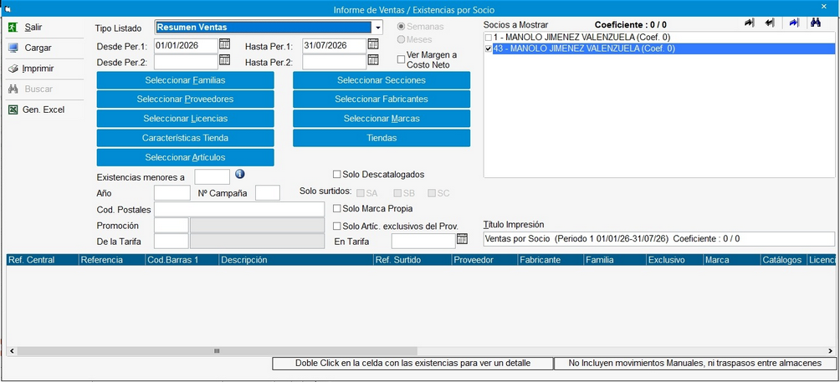Check Solo Marca Propia option
Screen dimensions: 840x382
pyautogui.click(x=337, y=208)
